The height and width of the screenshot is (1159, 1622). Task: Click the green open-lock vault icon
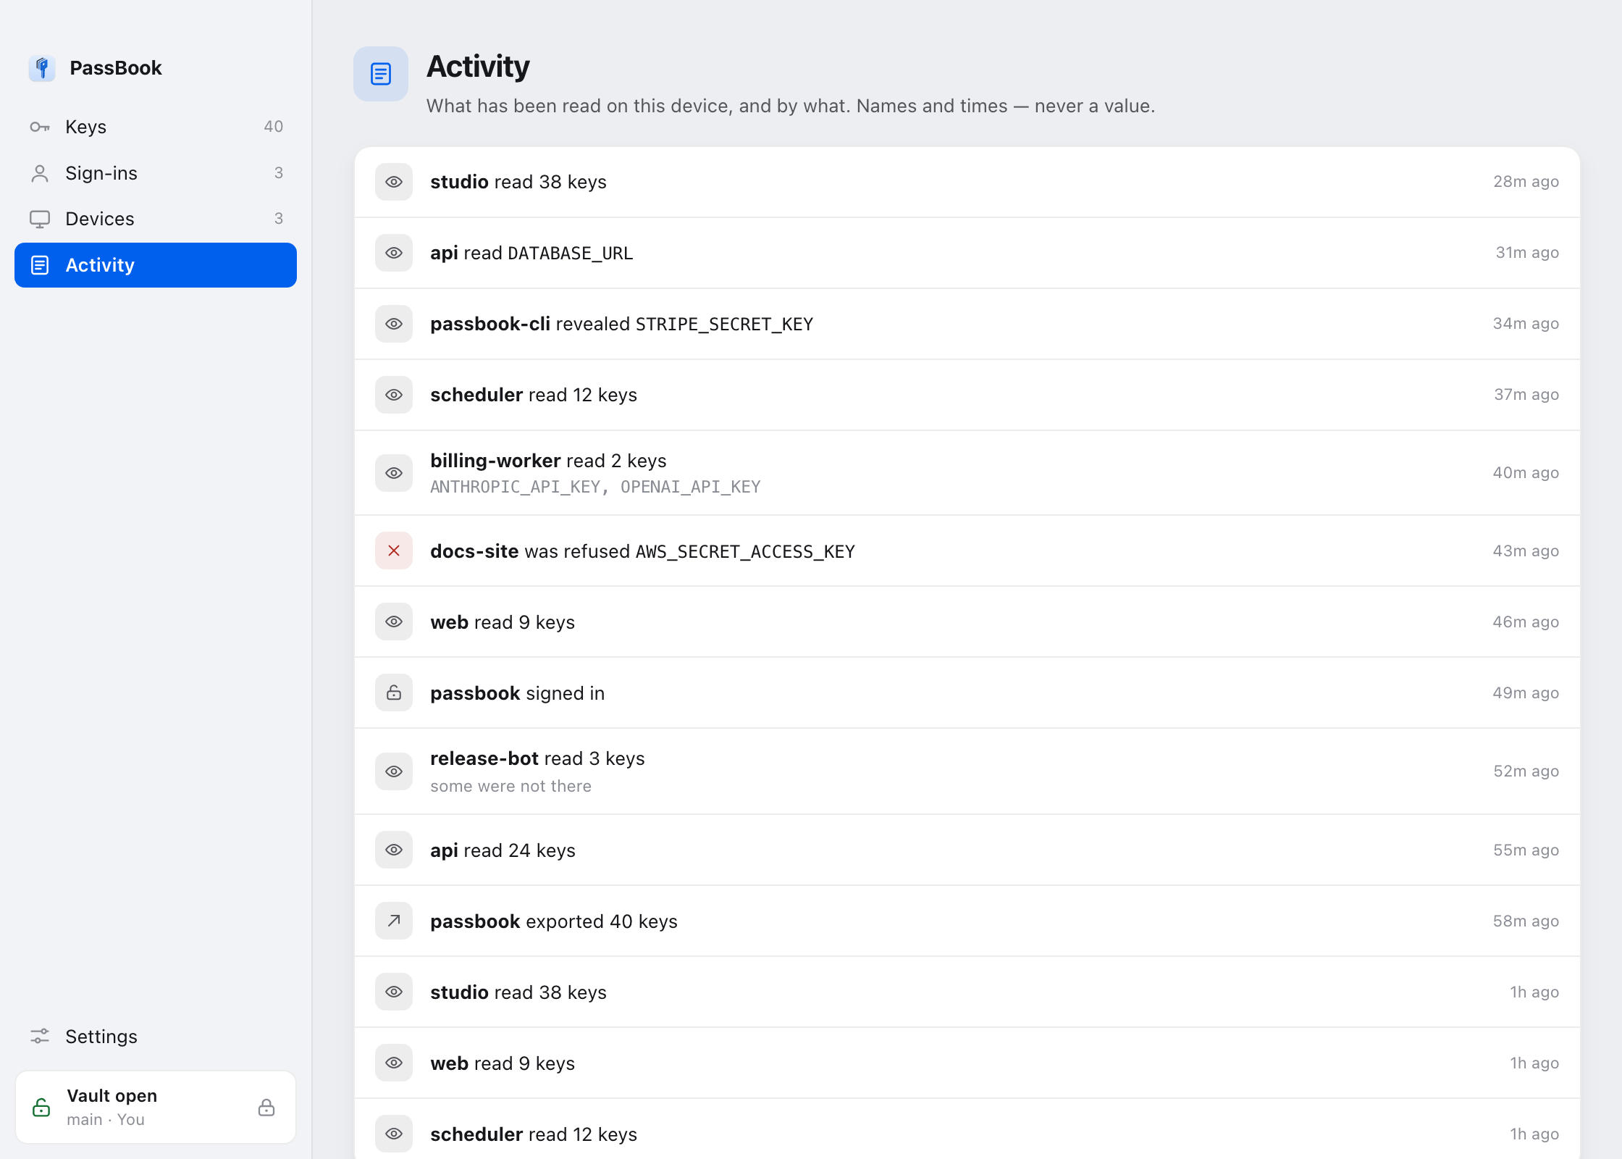coord(41,1108)
